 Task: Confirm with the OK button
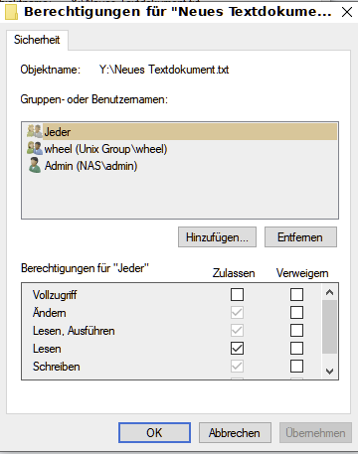[154, 432]
